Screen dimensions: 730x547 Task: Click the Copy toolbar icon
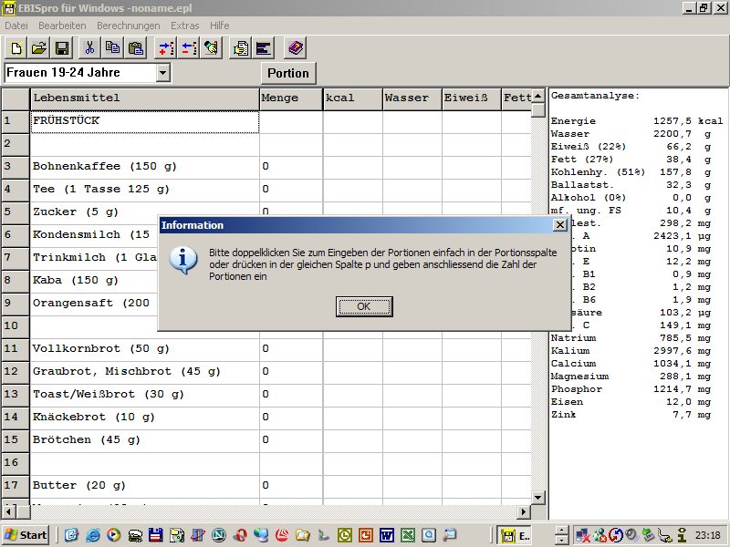pyautogui.click(x=113, y=48)
